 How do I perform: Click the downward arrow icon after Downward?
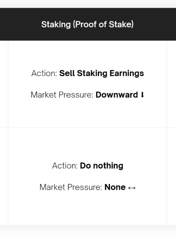tap(142, 95)
